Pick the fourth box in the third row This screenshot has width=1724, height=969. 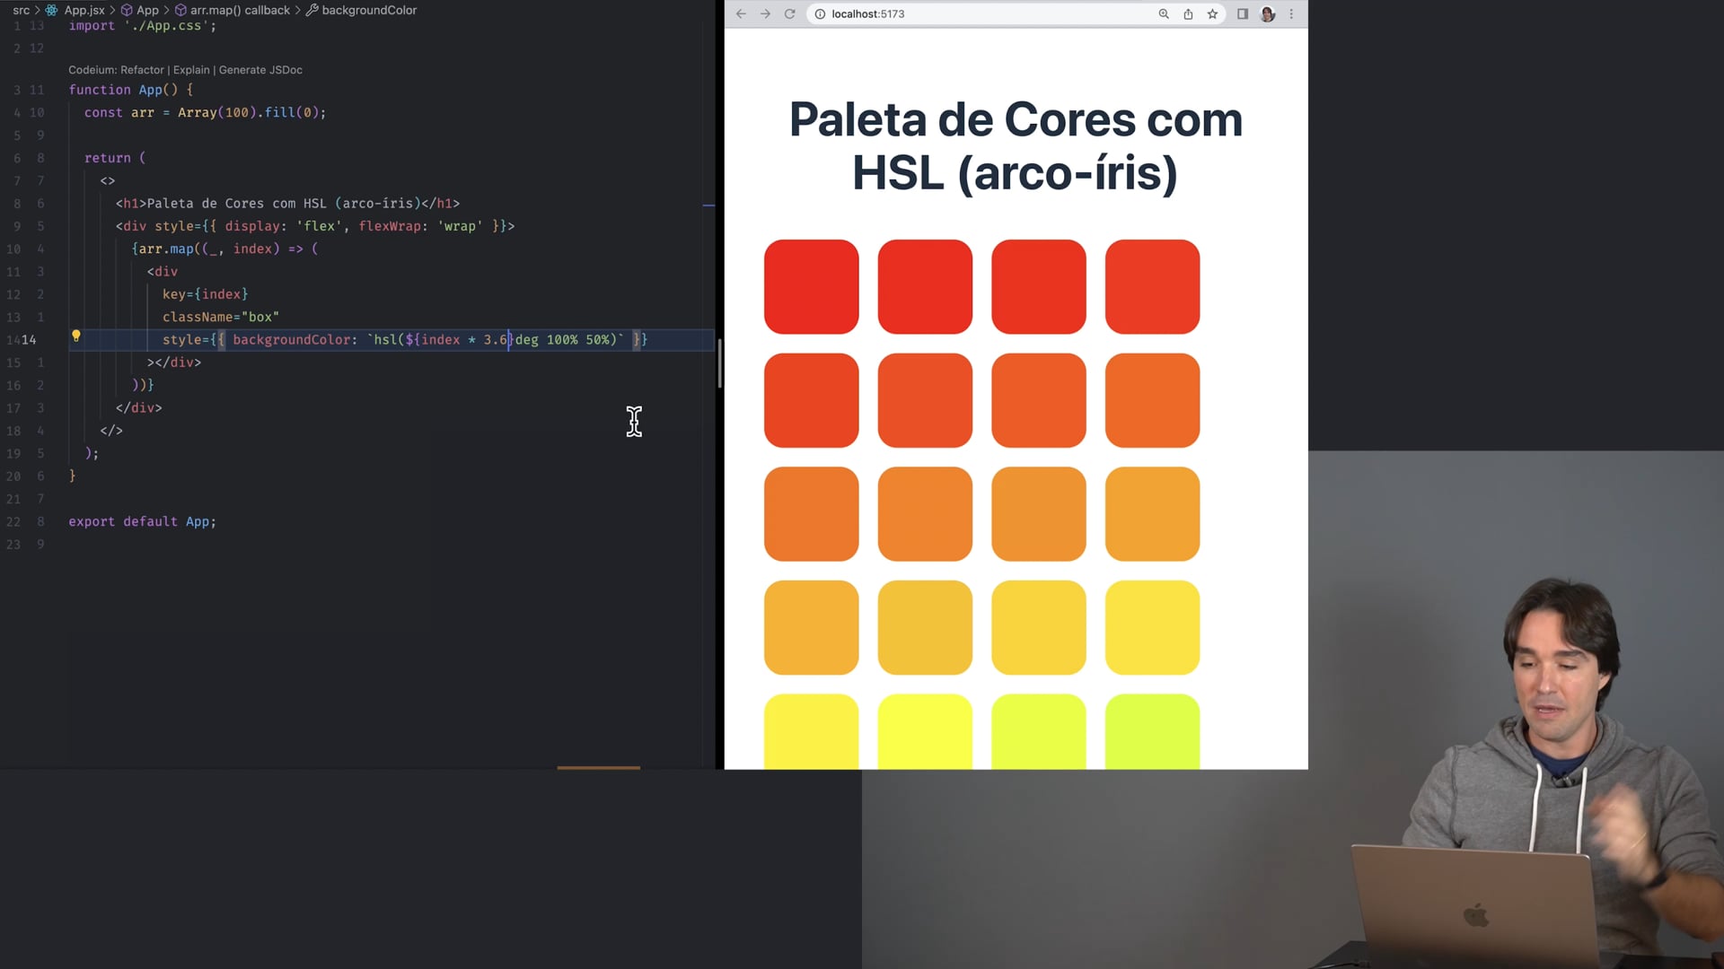coord(1153,514)
